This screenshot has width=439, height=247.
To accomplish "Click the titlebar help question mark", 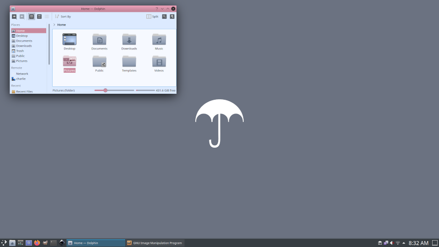I will tap(157, 9).
